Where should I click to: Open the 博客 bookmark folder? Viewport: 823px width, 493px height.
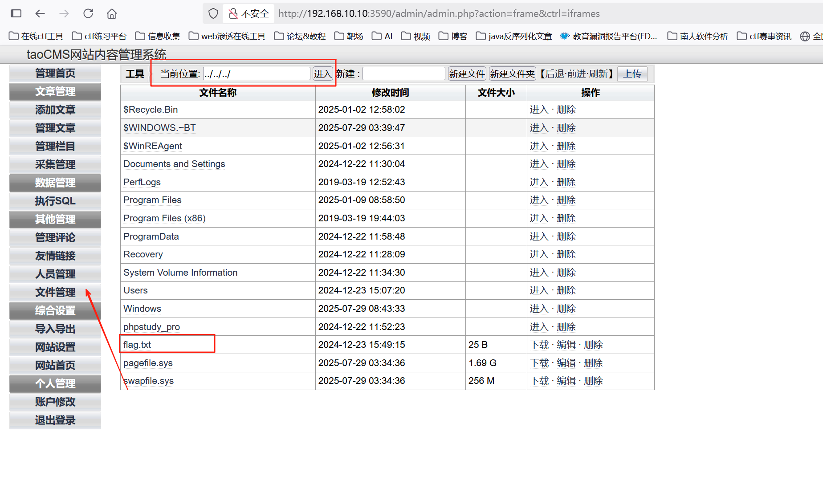point(453,36)
